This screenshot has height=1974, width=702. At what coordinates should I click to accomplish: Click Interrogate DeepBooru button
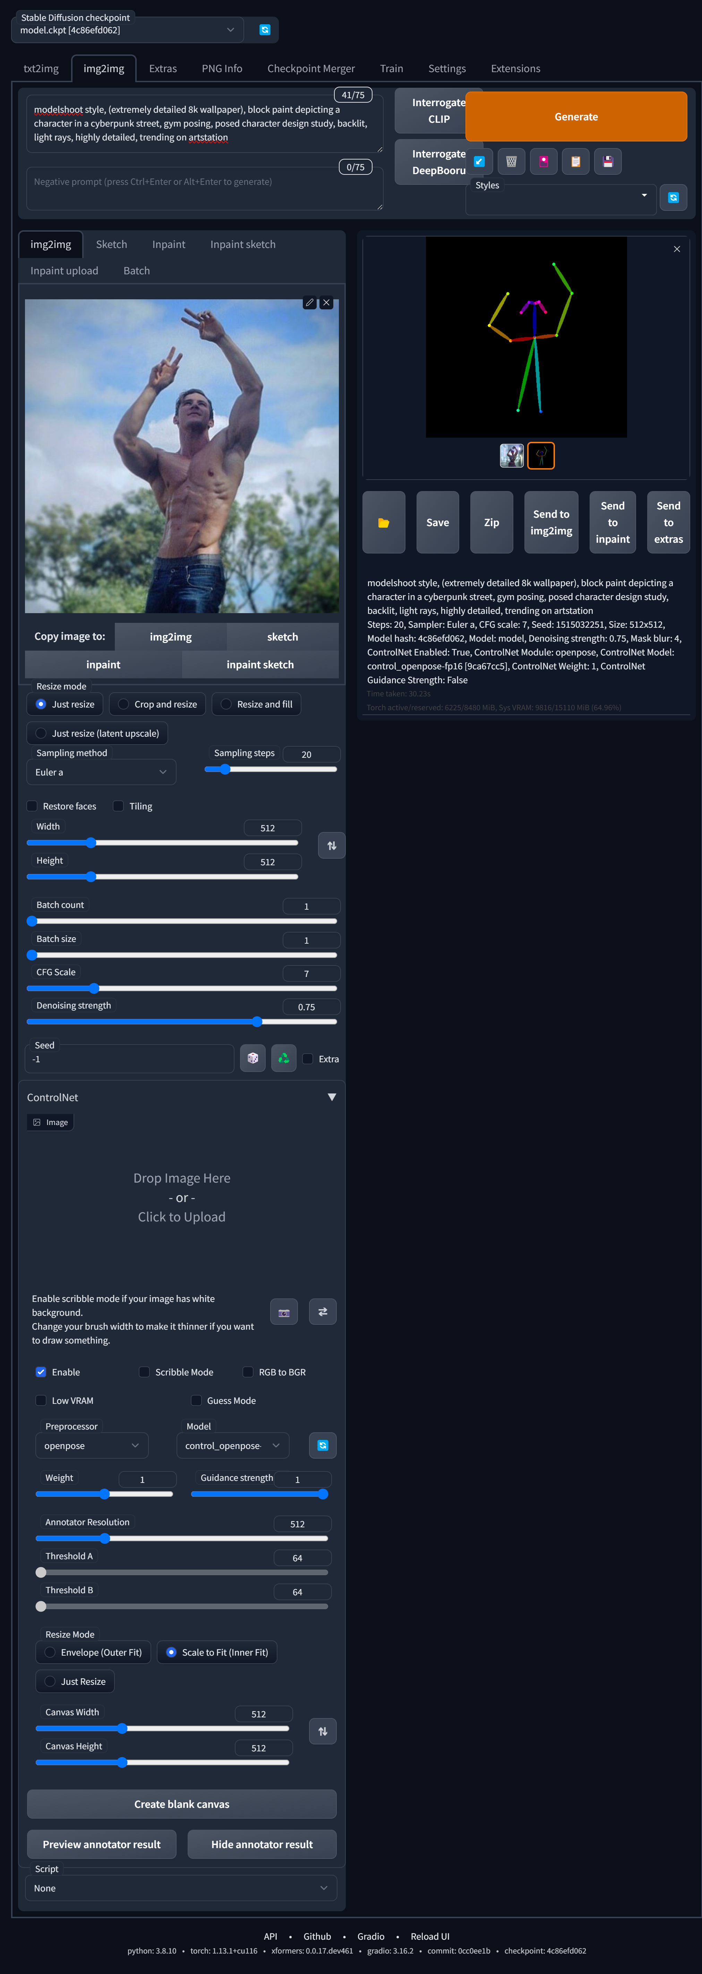[438, 162]
